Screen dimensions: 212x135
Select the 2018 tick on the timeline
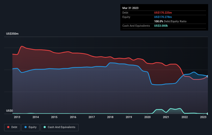pyautogui.click(x=110, y=117)
